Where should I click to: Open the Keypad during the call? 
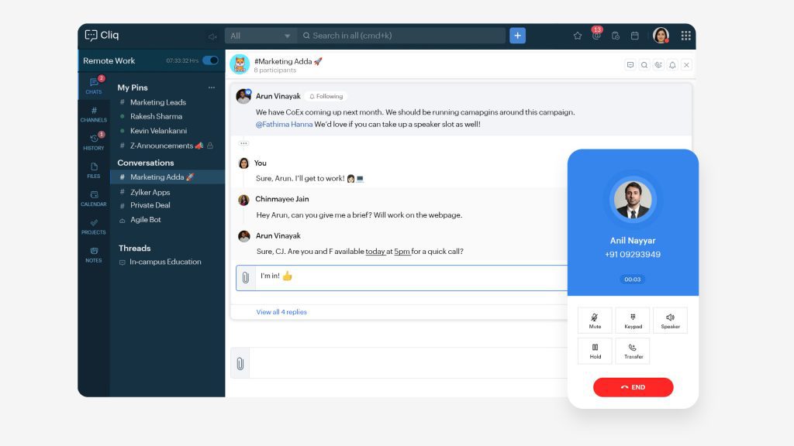[x=632, y=320]
